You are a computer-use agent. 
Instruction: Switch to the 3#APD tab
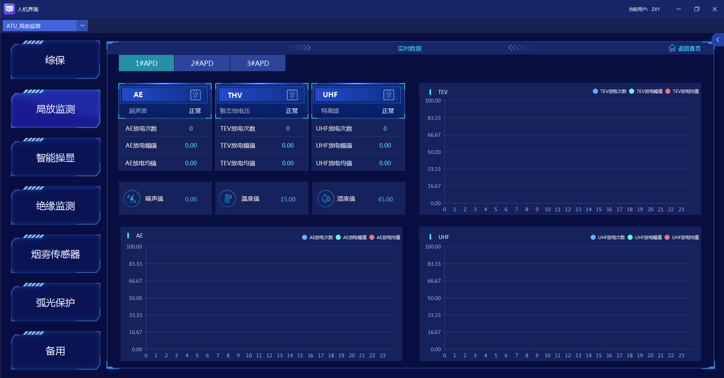point(258,63)
